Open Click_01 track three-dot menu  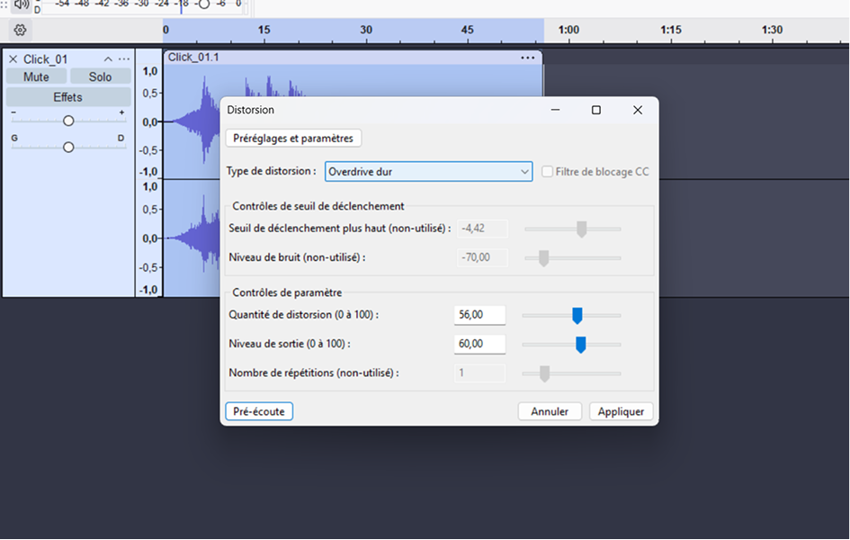(x=124, y=59)
